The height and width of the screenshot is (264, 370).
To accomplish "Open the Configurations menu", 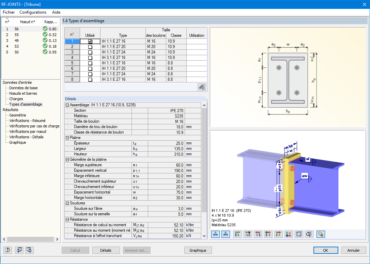I will [x=33, y=12].
